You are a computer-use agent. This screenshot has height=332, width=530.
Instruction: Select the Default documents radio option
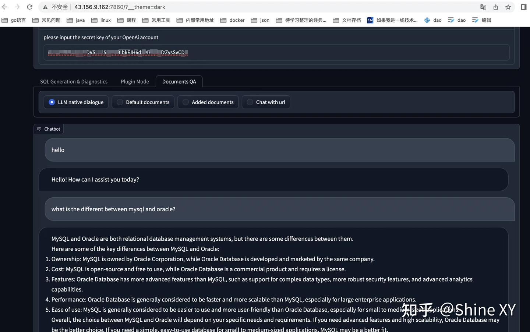[x=143, y=102]
